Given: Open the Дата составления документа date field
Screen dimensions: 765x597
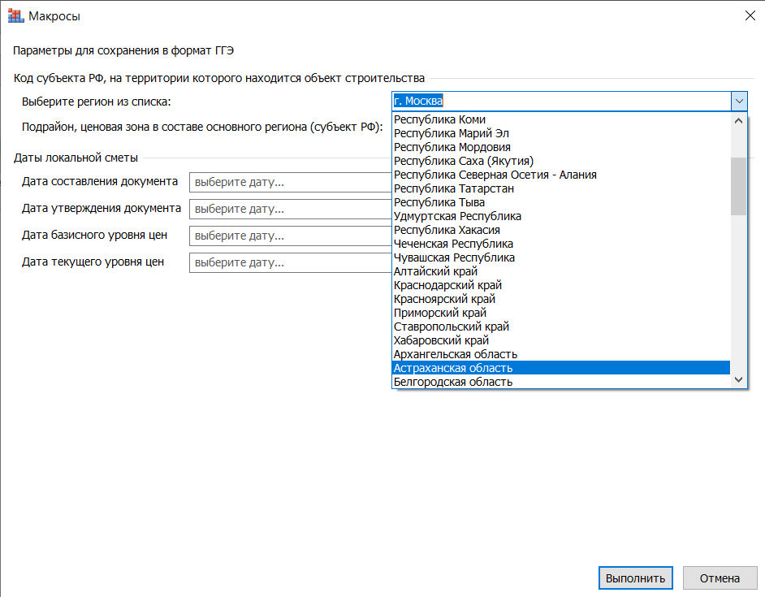Looking at the screenshot, I should click(289, 182).
